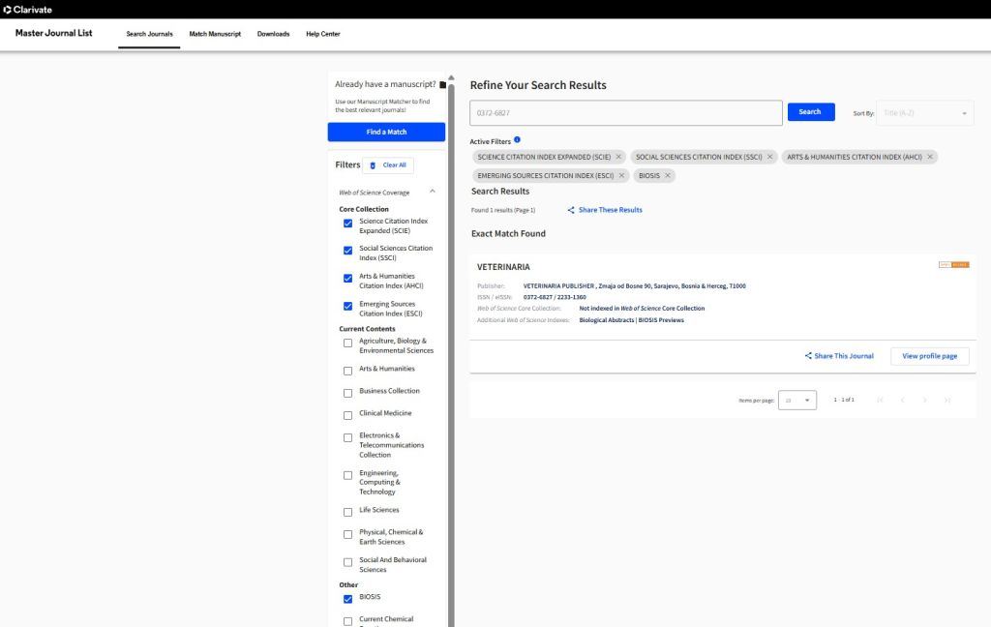Viewport: 991px width, 627px height.
Task: Uncheck Science Citation Index Expanded checkbox
Action: click(x=347, y=224)
